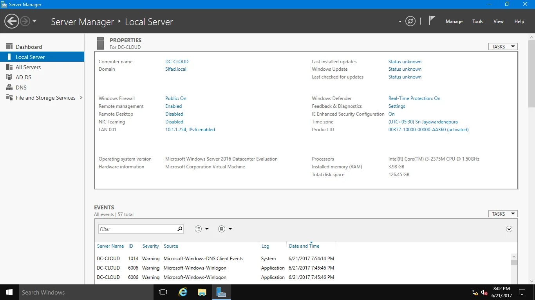
Task: Open the SIfad.local domain link
Action: tap(175, 69)
